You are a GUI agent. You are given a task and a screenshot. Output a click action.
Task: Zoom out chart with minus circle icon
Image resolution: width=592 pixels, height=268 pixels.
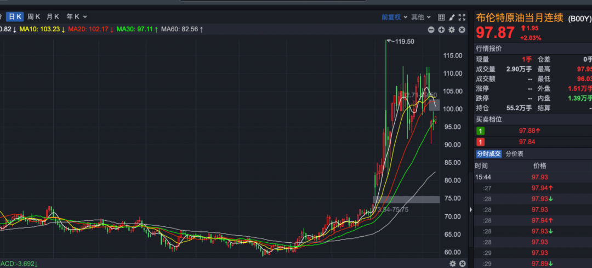tap(431, 30)
